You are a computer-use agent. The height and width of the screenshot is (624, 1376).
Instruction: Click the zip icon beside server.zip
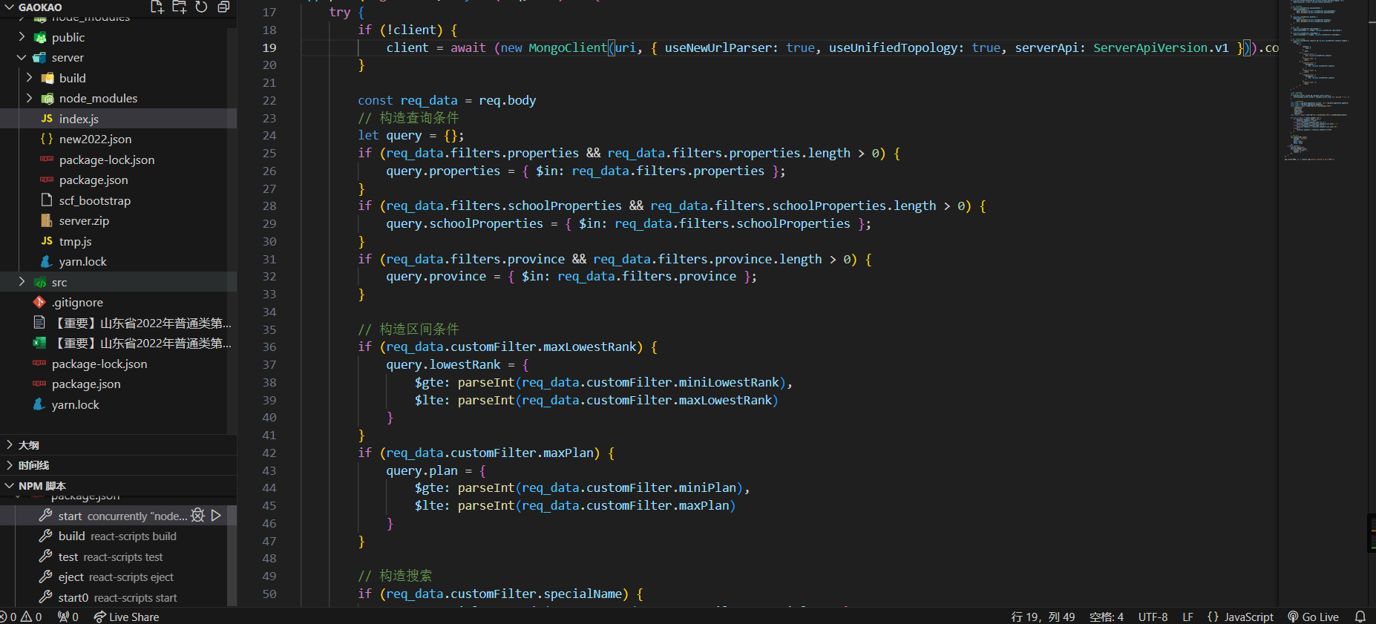click(x=47, y=220)
